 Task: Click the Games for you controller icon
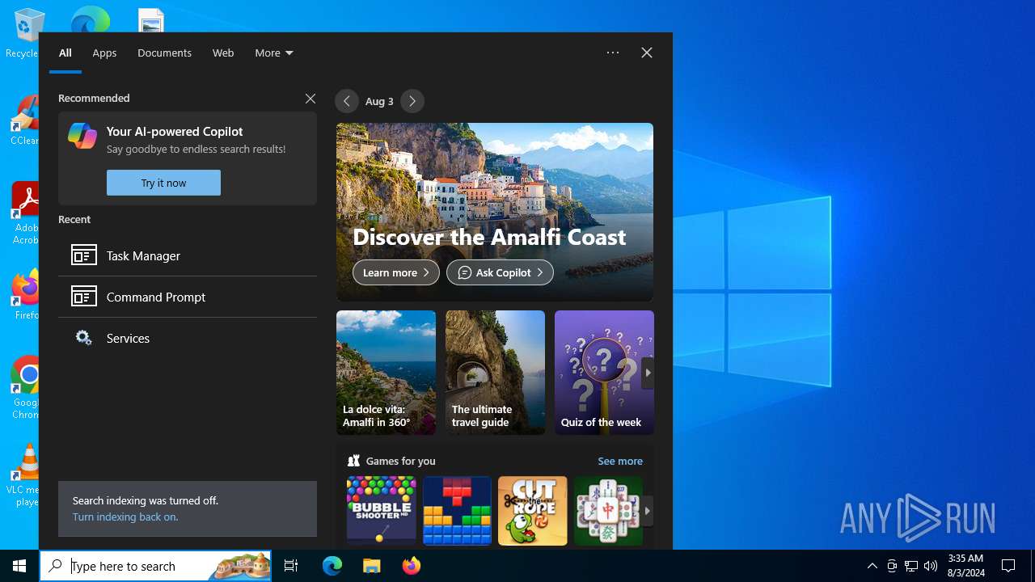point(353,461)
